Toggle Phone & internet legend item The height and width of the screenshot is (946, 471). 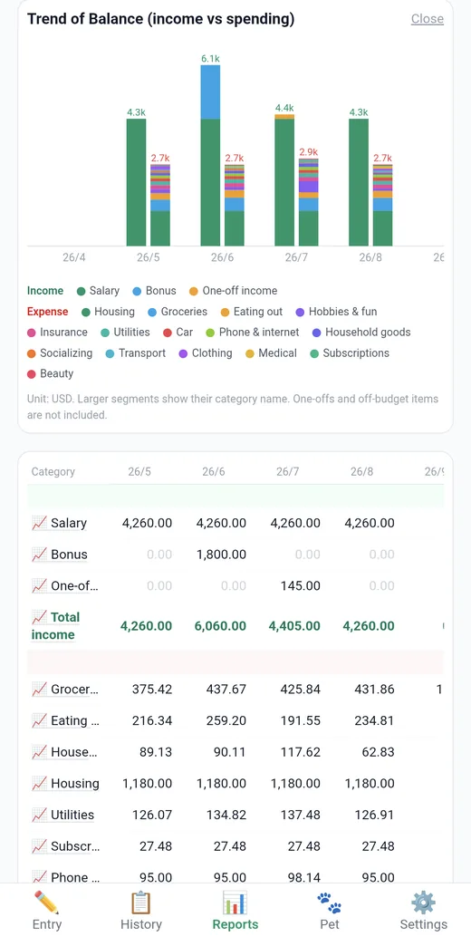click(252, 333)
